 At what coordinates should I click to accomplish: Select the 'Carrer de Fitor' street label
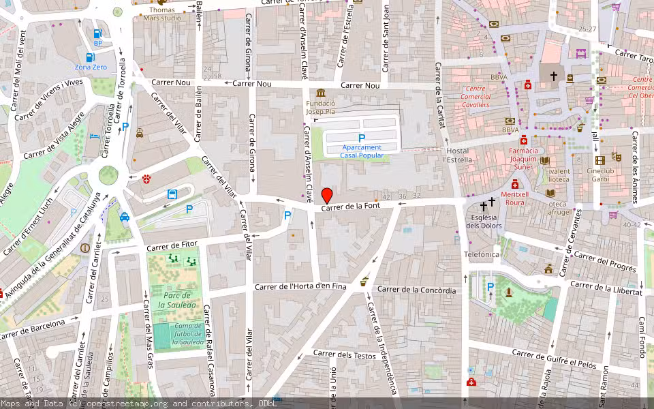(172, 246)
